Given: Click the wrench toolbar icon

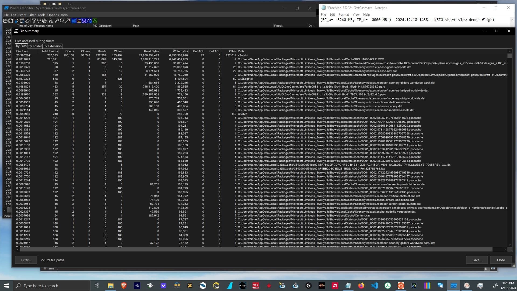Looking at the screenshot, I should [x=57, y=21].
